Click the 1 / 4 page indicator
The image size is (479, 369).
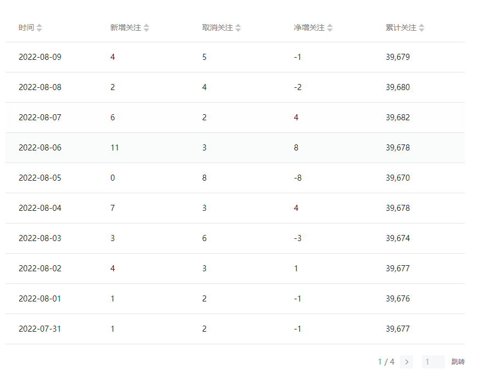[386, 362]
